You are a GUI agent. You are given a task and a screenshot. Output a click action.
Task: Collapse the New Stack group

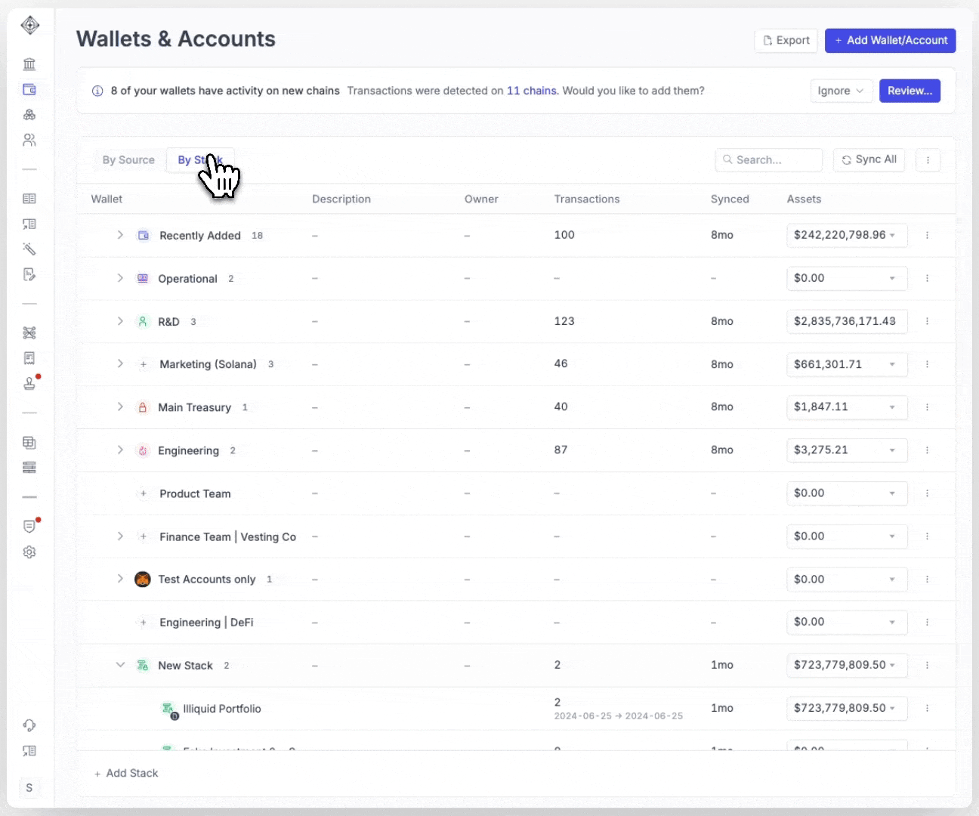(120, 665)
